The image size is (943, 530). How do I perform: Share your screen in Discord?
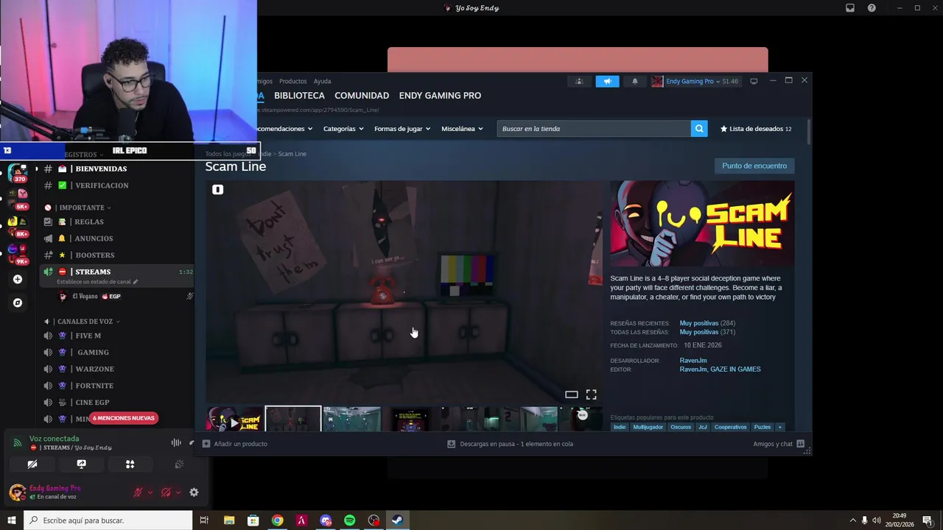tap(81, 464)
